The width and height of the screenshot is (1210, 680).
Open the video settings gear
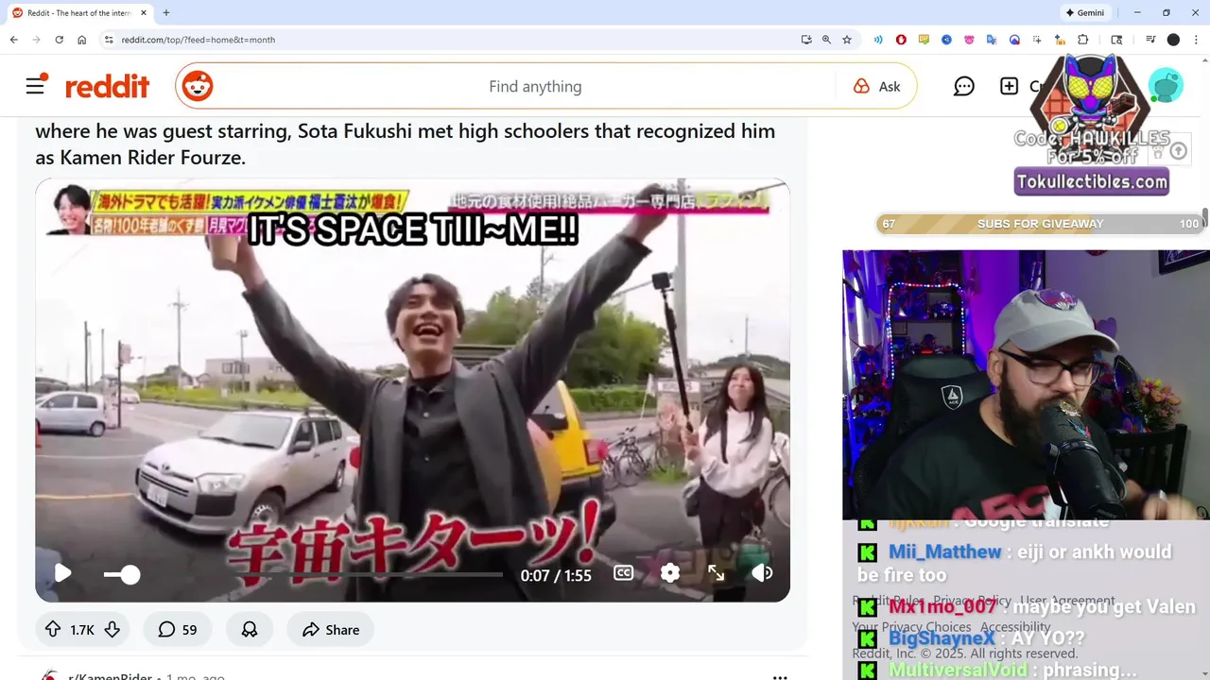pos(670,572)
